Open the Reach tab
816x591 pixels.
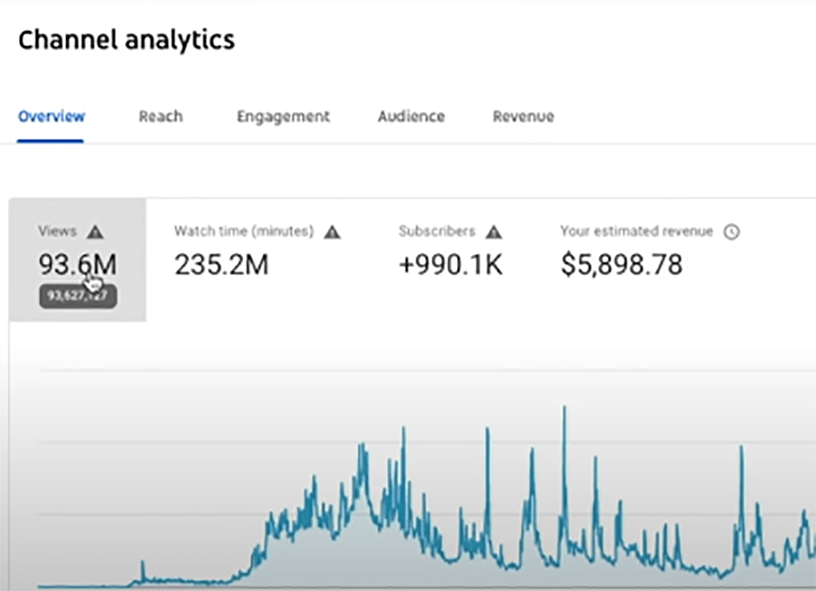click(x=161, y=117)
